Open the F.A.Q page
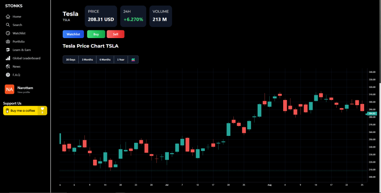381x193 pixels. pyautogui.click(x=16, y=75)
